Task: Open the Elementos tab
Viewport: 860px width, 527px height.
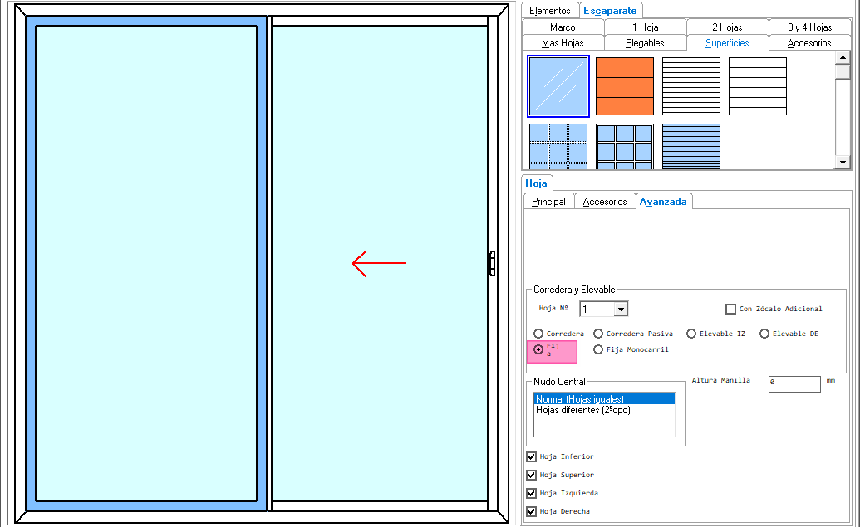Action: (550, 11)
